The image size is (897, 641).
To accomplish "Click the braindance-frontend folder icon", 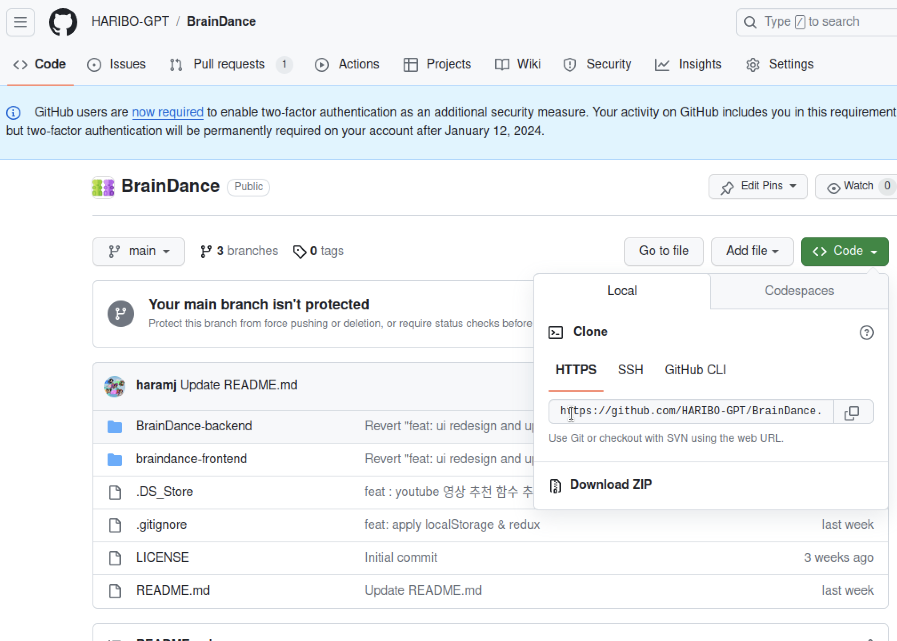I will point(115,459).
